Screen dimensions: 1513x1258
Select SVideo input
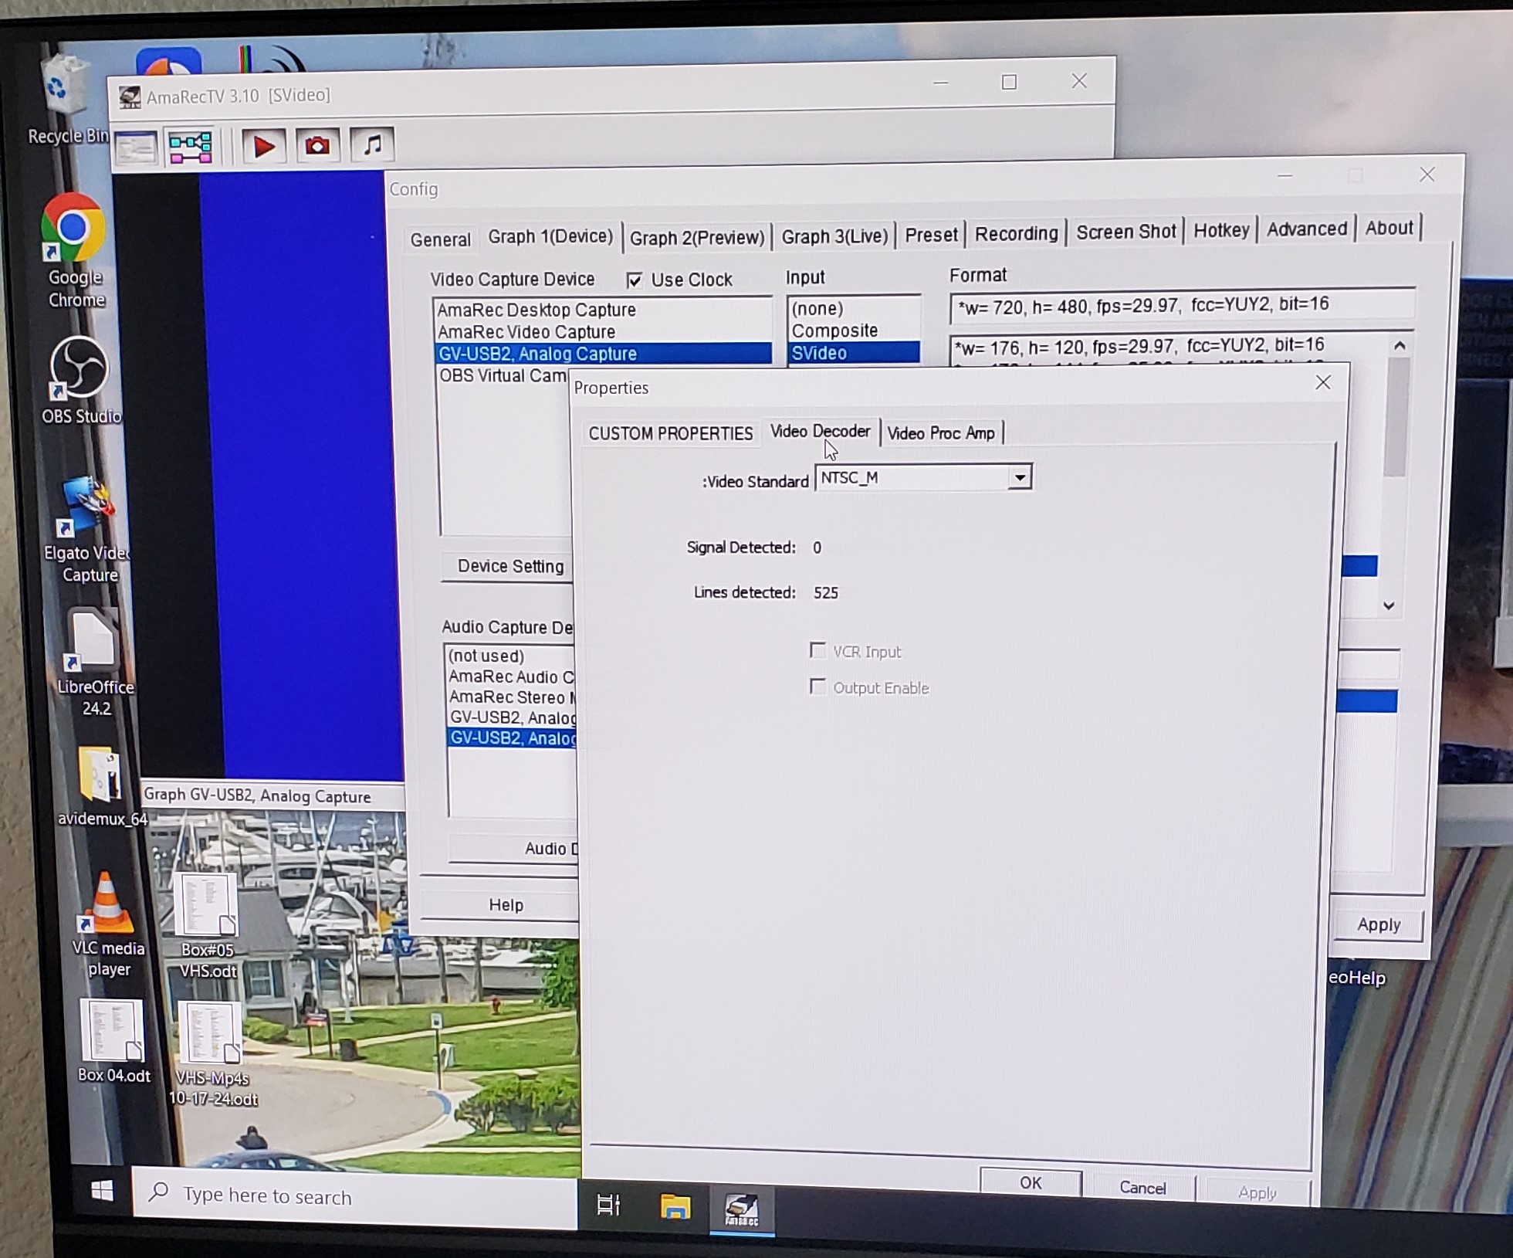point(854,353)
